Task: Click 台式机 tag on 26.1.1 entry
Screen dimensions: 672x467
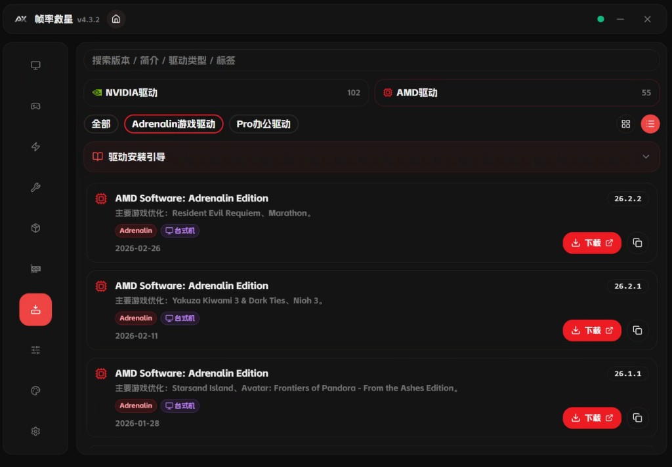Action: click(x=180, y=405)
